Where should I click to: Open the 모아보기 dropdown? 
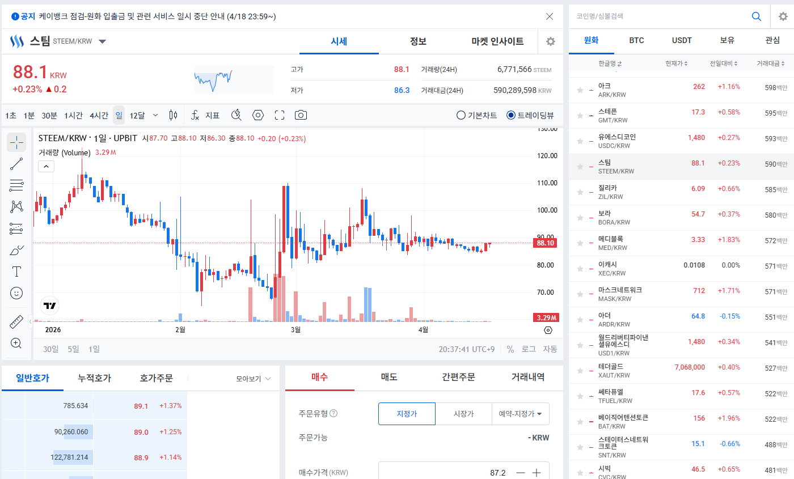(254, 379)
